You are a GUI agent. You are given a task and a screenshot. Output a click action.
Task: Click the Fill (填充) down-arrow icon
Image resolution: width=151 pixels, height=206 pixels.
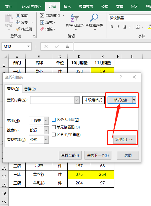(42, 22)
